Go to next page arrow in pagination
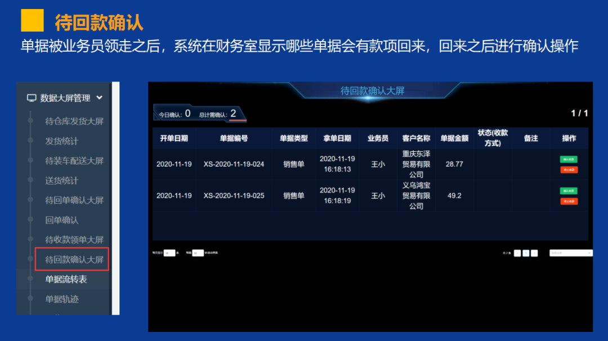The image size is (608, 341). pyautogui.click(x=534, y=253)
